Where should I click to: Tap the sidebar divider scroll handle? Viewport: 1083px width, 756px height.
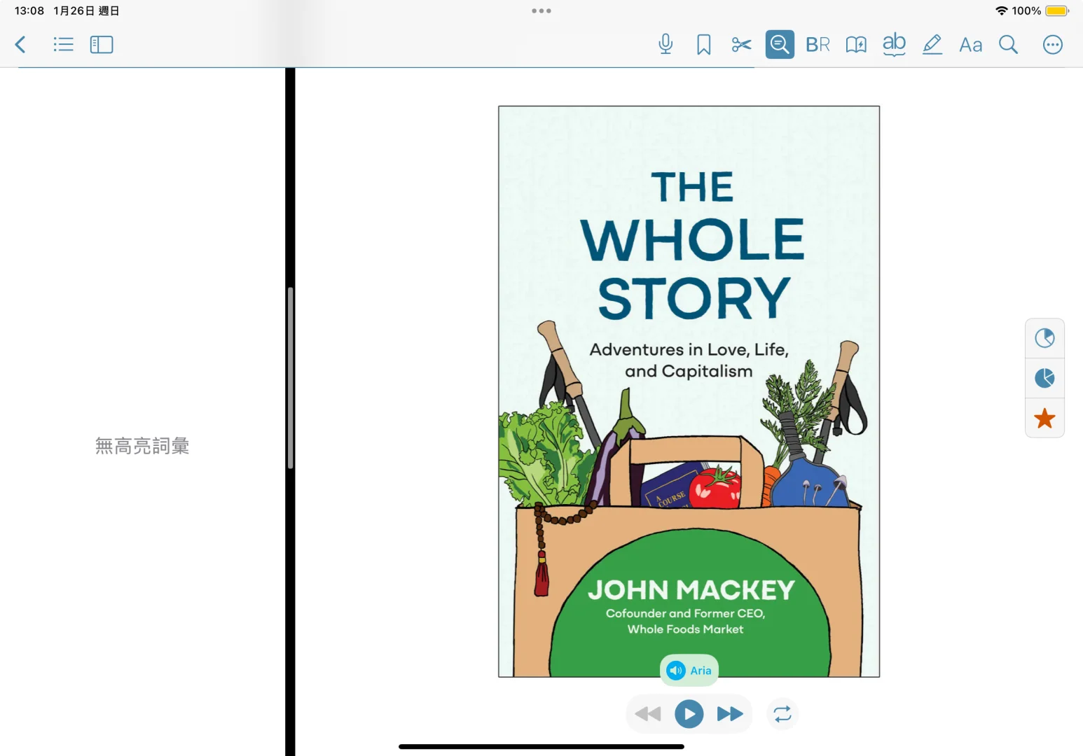pos(290,378)
